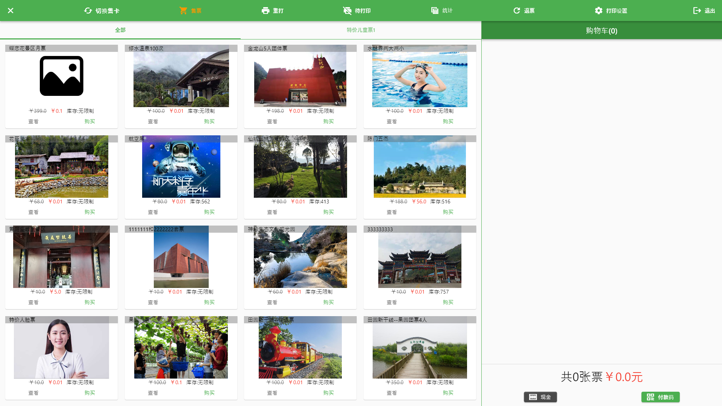Open the 重打 reprint menu label
The image size is (722, 406).
click(x=278, y=11)
